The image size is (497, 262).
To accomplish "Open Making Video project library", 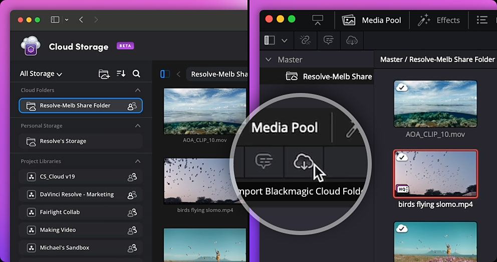I will pyautogui.click(x=81, y=229).
